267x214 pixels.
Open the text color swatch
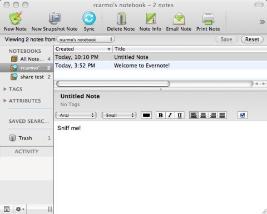point(146,115)
